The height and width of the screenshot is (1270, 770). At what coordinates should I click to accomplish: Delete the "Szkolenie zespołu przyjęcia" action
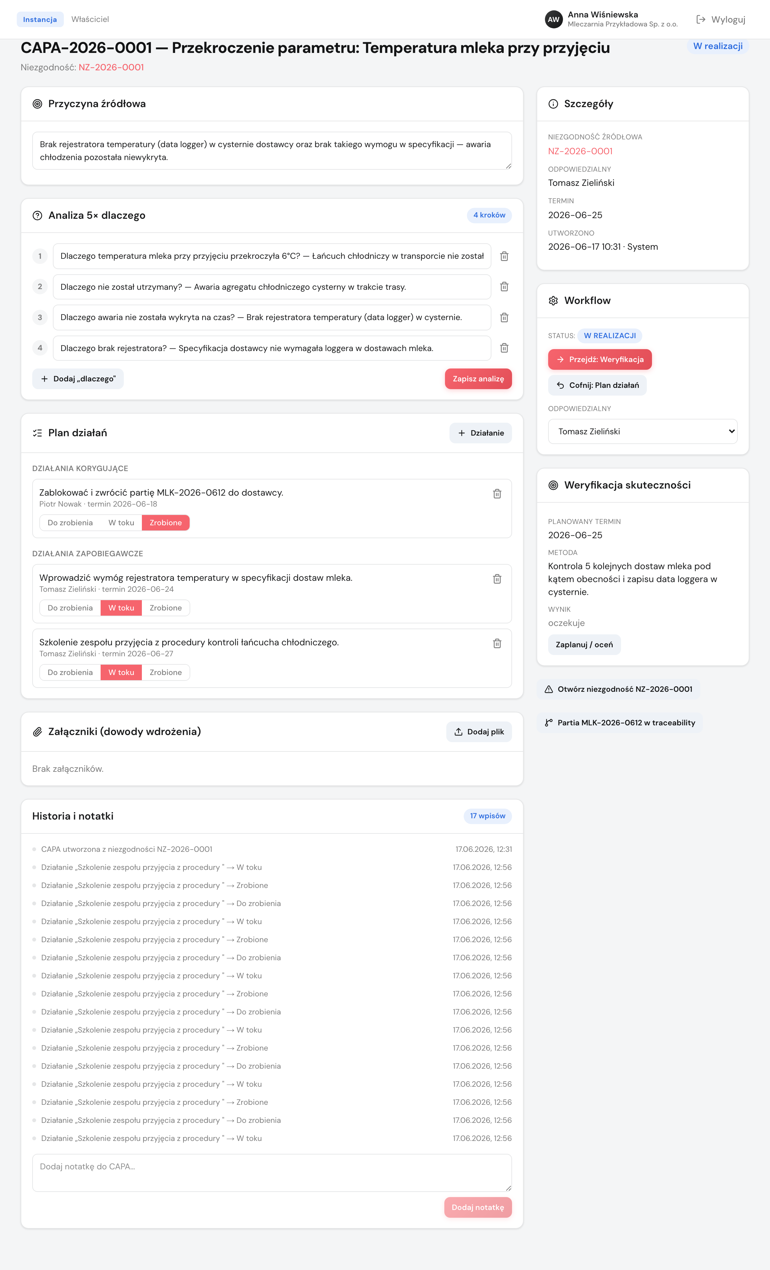tap(497, 643)
